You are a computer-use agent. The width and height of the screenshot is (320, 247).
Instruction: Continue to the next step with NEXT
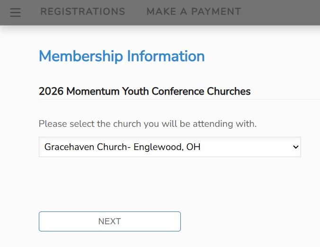(110, 221)
